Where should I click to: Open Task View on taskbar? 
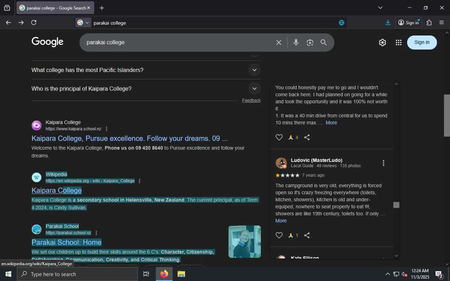point(146,274)
